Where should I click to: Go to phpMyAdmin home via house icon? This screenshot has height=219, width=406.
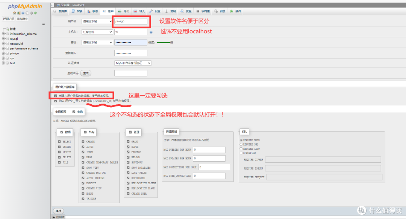[x=15, y=13]
